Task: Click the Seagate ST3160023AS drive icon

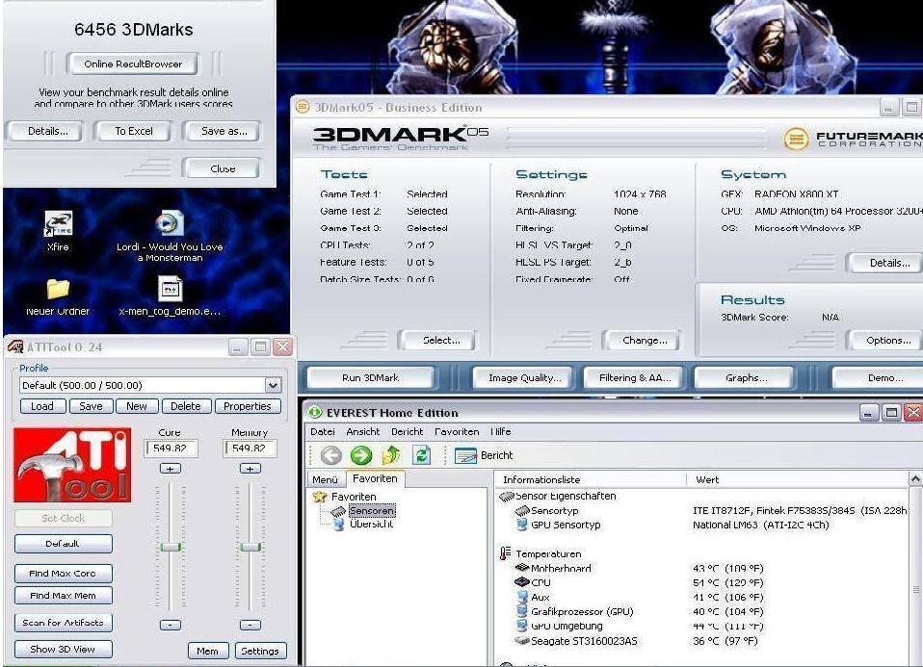Action: (521, 641)
